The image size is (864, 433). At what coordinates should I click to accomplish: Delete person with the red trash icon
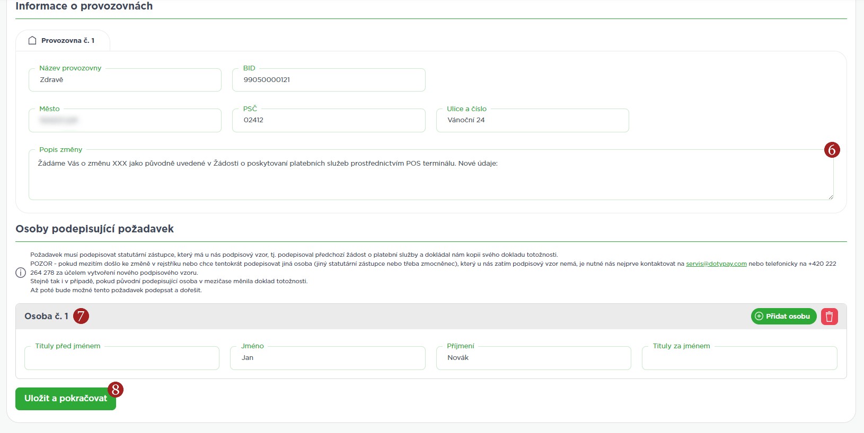[829, 317]
